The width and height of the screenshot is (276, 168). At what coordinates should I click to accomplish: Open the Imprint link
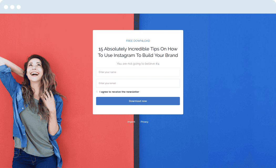click(131, 122)
